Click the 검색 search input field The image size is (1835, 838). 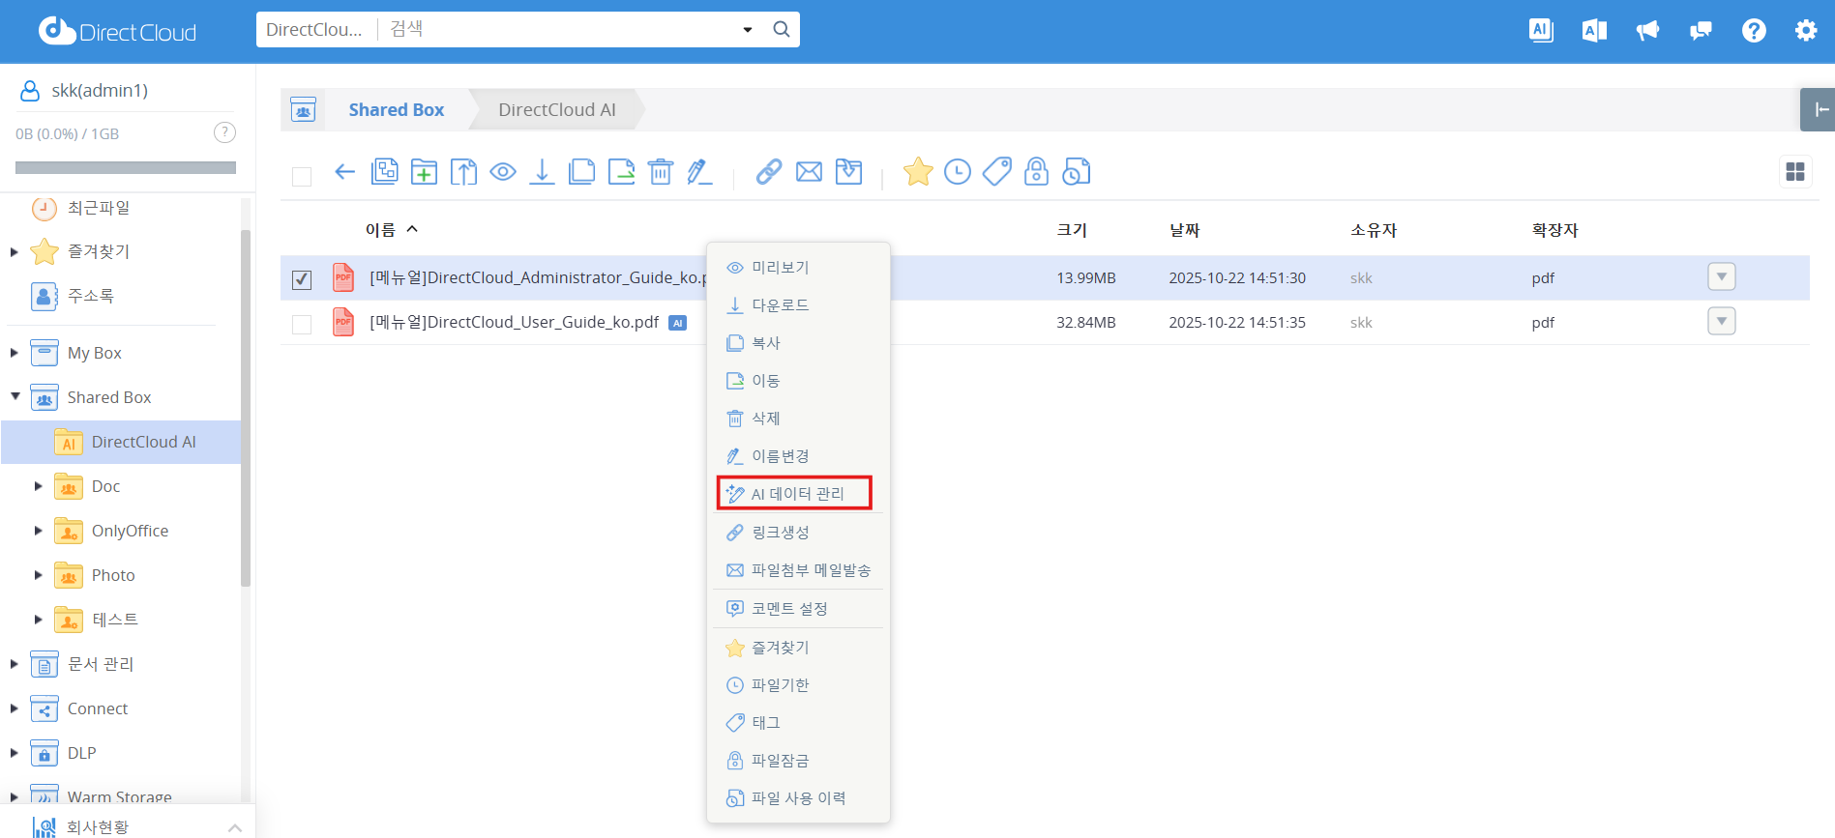point(561,30)
